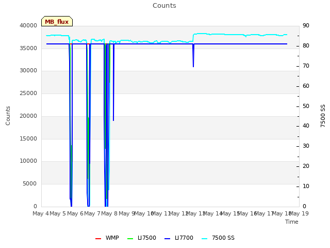Click the right axis 40 tick label
The width and height of the screenshot is (330, 248).
pyautogui.click(x=306, y=126)
